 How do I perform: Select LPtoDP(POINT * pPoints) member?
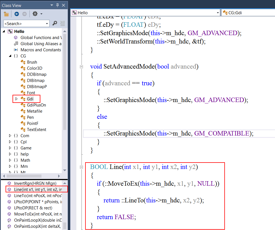pos(38,202)
